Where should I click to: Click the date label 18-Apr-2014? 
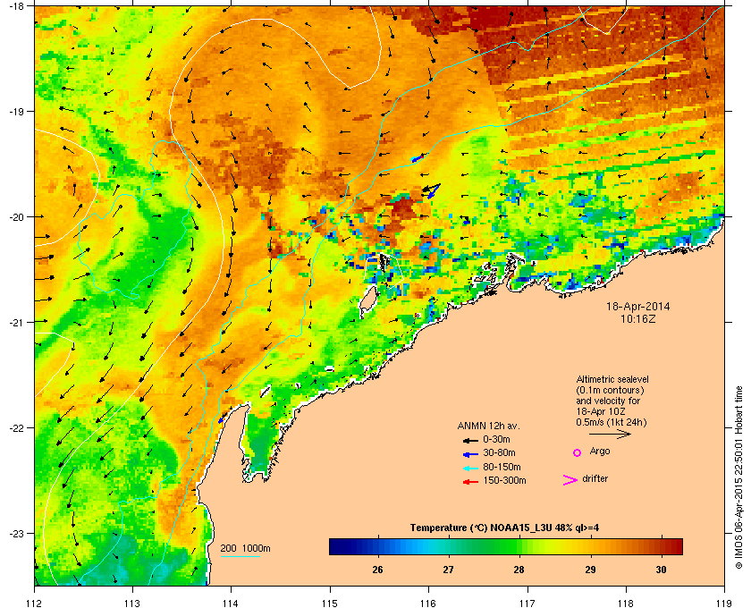point(638,307)
